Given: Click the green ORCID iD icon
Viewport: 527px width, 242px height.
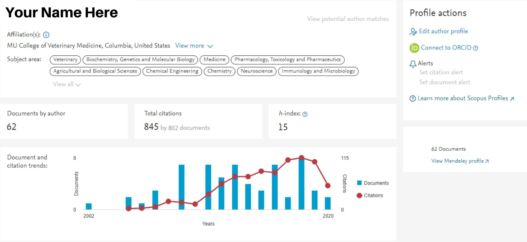Looking at the screenshot, I should pyautogui.click(x=414, y=48).
